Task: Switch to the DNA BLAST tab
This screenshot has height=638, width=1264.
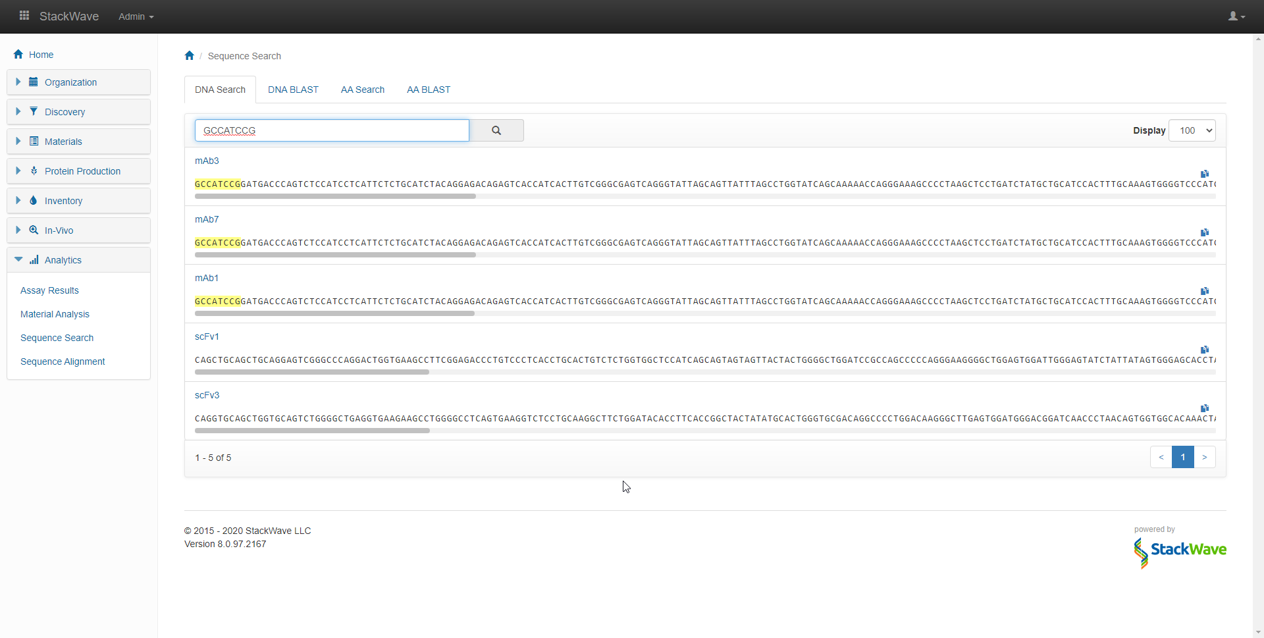Action: click(x=293, y=90)
